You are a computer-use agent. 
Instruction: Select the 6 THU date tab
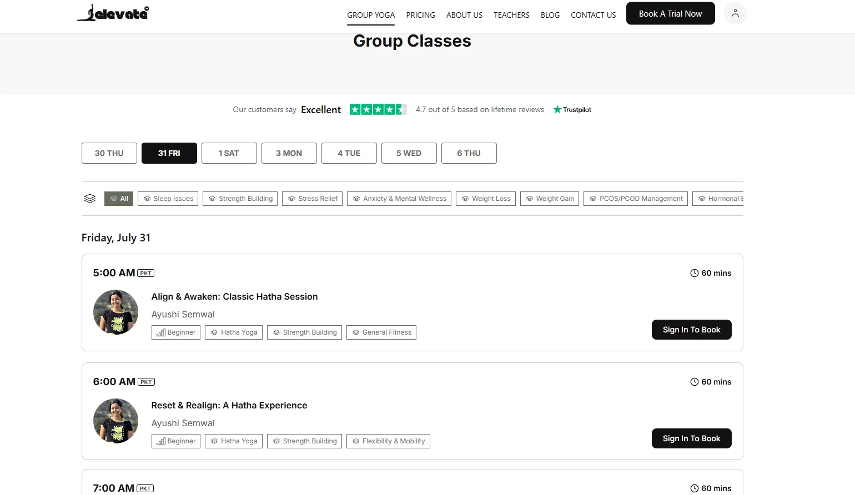click(x=469, y=153)
